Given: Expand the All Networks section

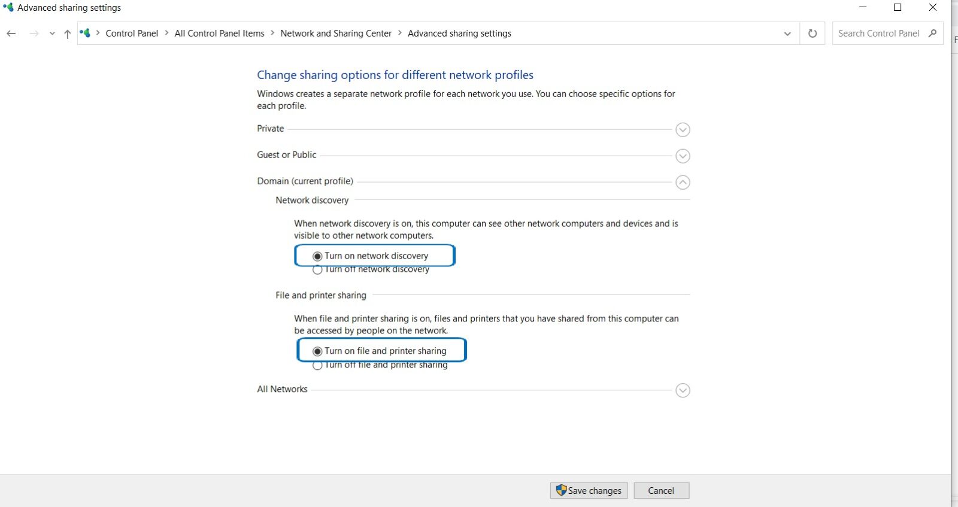Looking at the screenshot, I should 683,391.
